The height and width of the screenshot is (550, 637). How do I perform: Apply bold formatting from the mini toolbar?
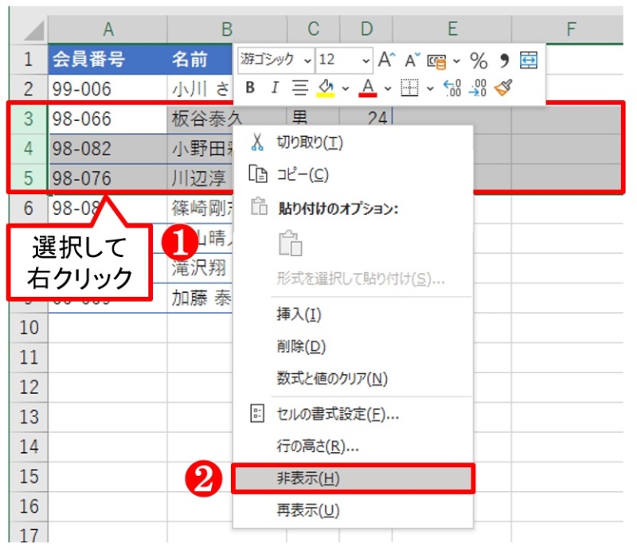coord(251,86)
